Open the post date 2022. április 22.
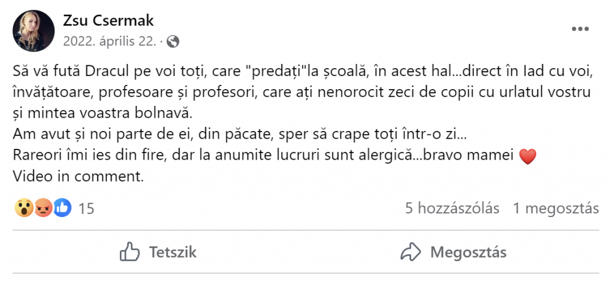The image size is (614, 281). 110,41
